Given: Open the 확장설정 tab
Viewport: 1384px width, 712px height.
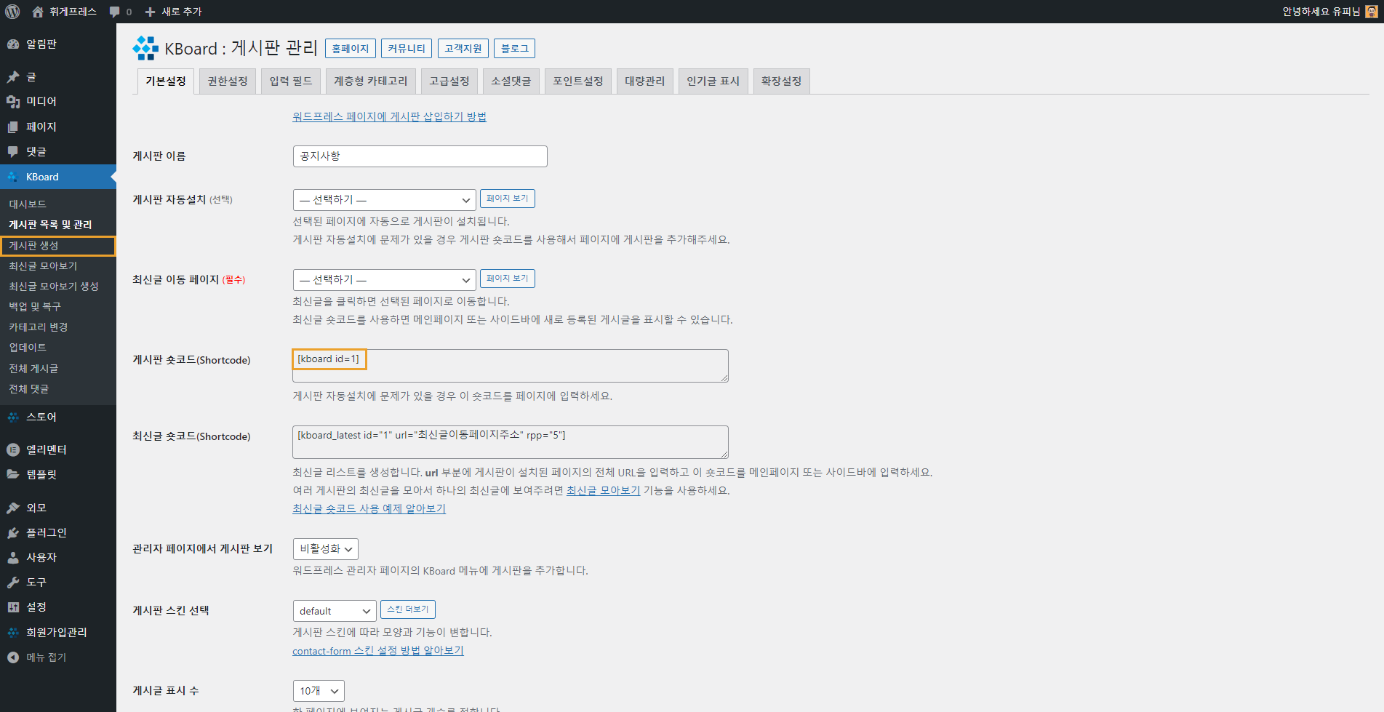Looking at the screenshot, I should point(782,81).
